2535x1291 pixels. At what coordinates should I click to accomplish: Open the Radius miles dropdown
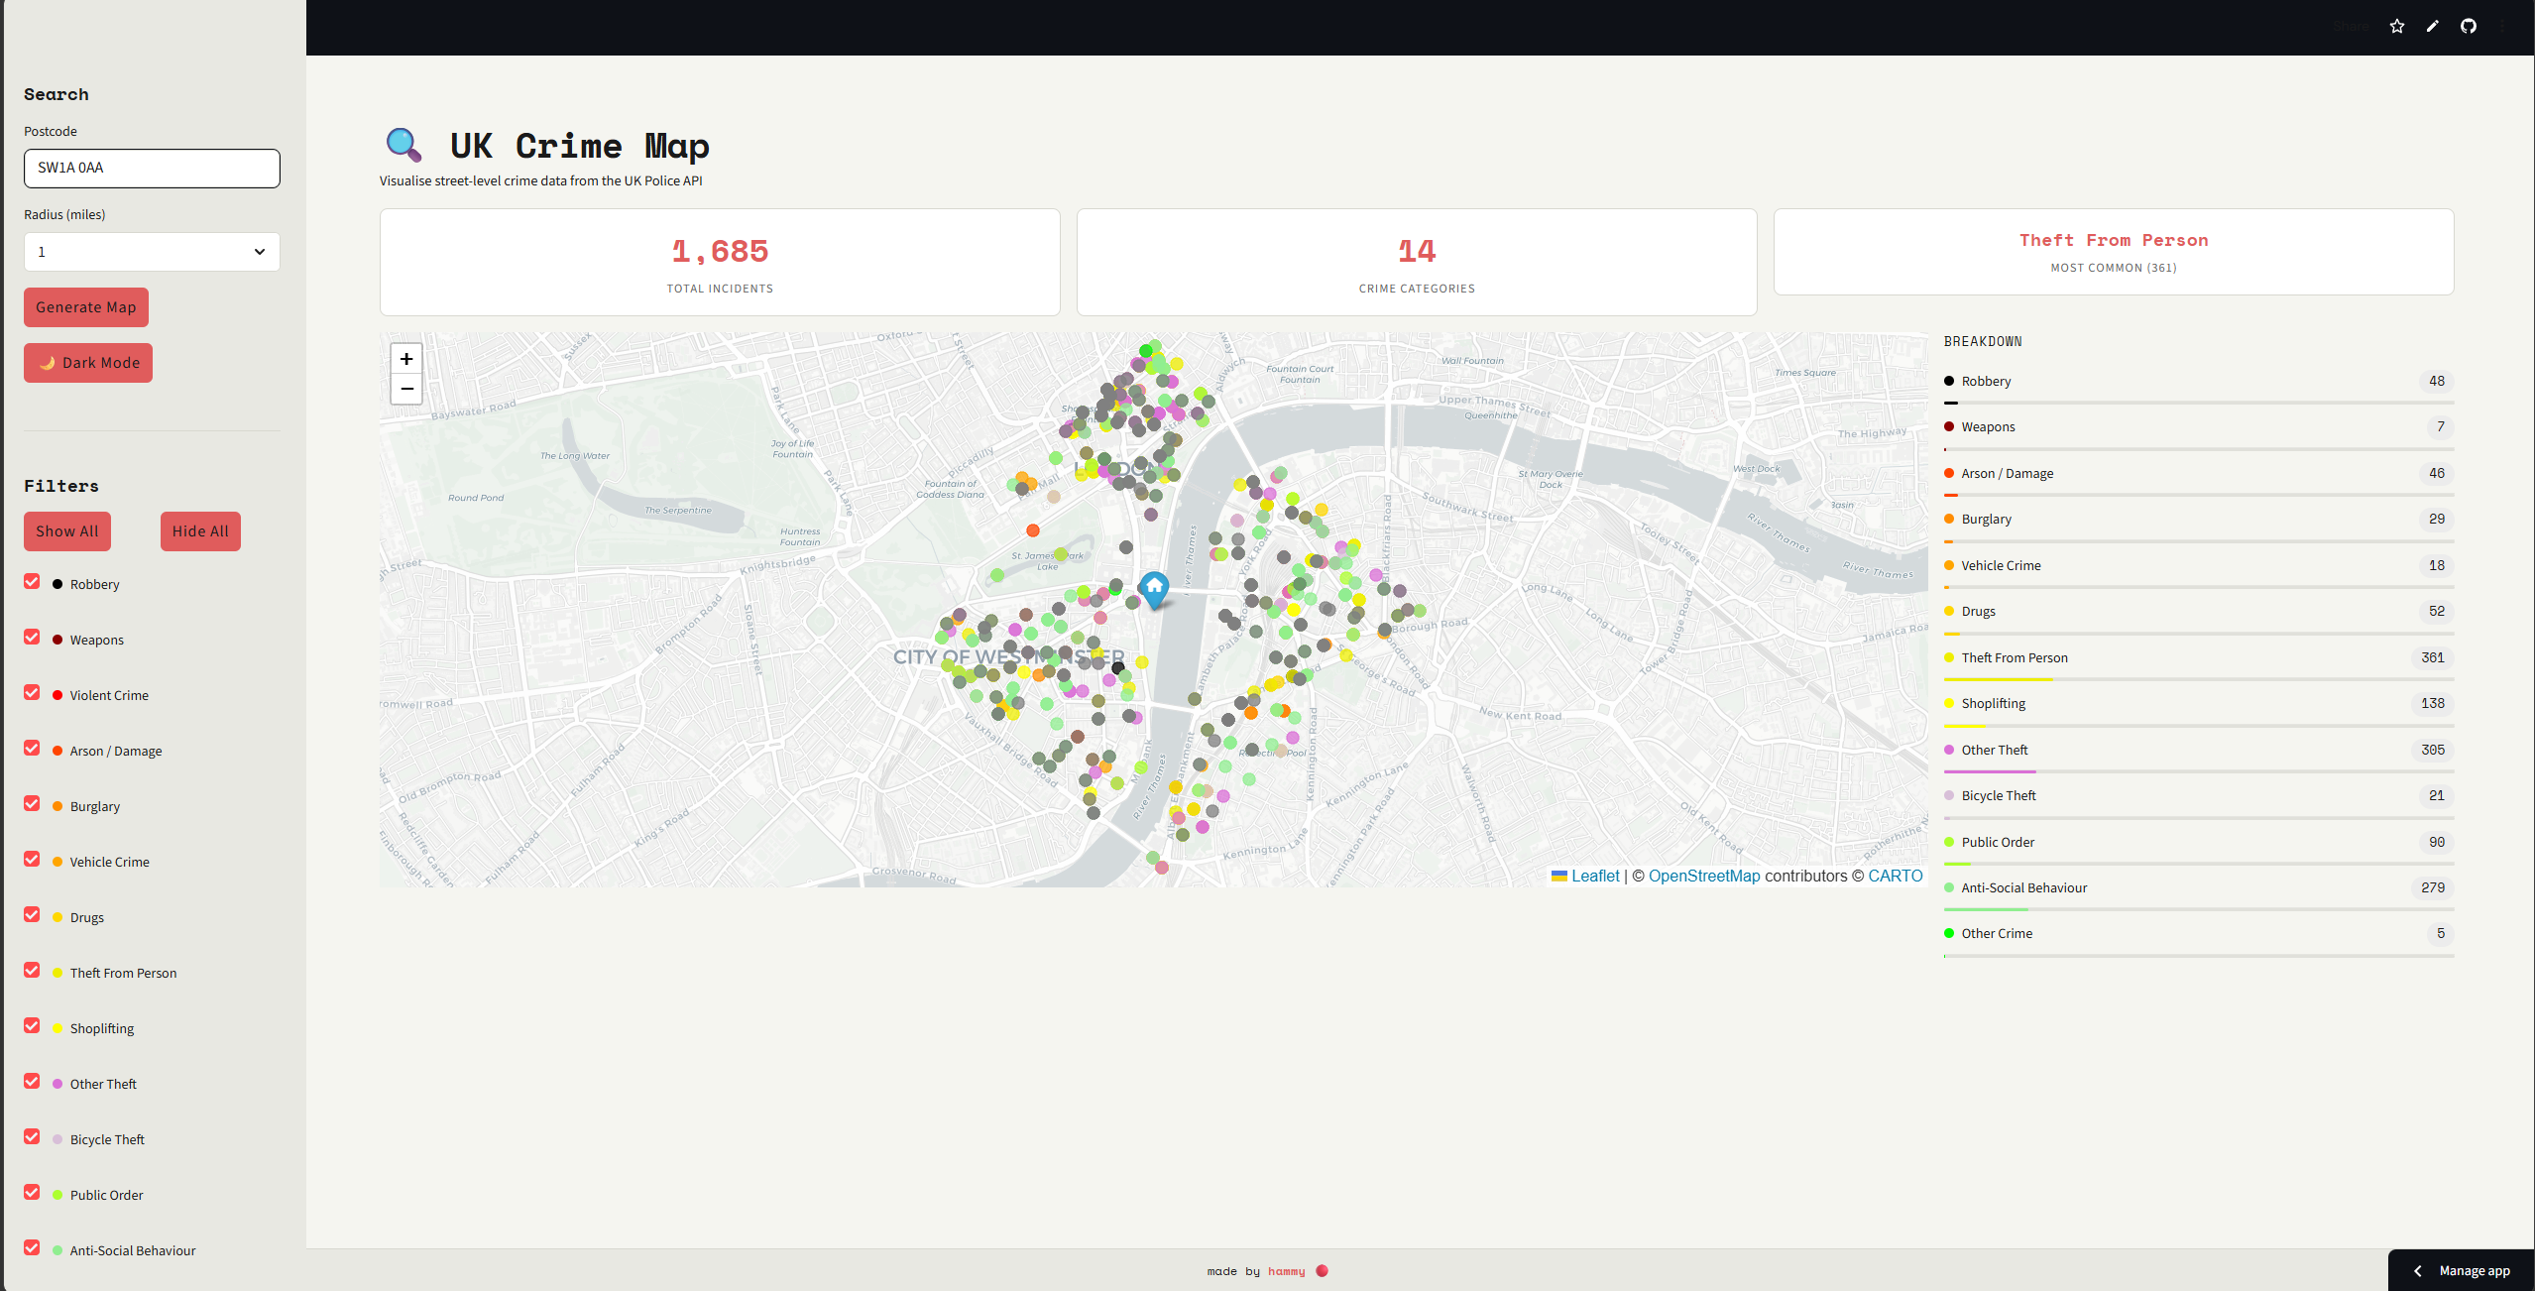click(152, 252)
